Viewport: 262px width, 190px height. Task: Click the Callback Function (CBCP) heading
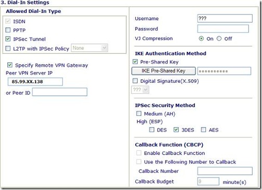click(x=169, y=144)
